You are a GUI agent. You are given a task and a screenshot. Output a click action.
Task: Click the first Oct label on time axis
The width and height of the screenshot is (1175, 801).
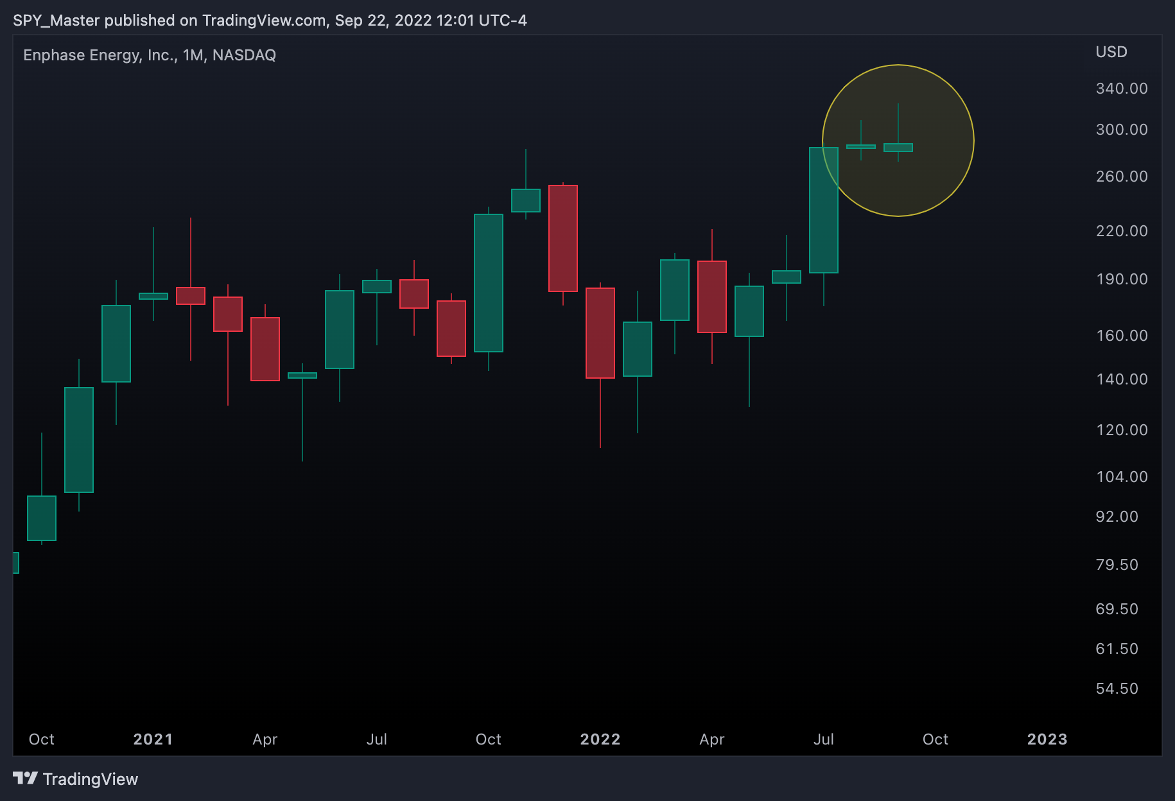(42, 739)
